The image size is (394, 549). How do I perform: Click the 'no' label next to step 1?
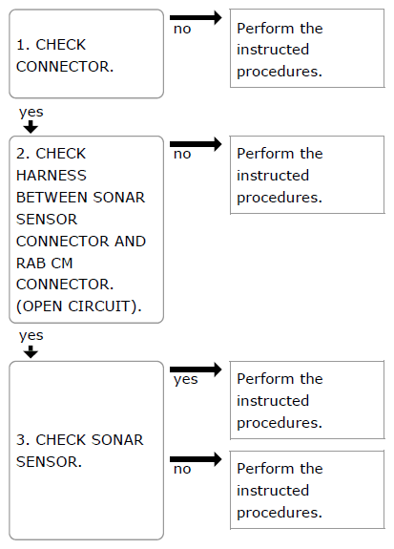182,29
